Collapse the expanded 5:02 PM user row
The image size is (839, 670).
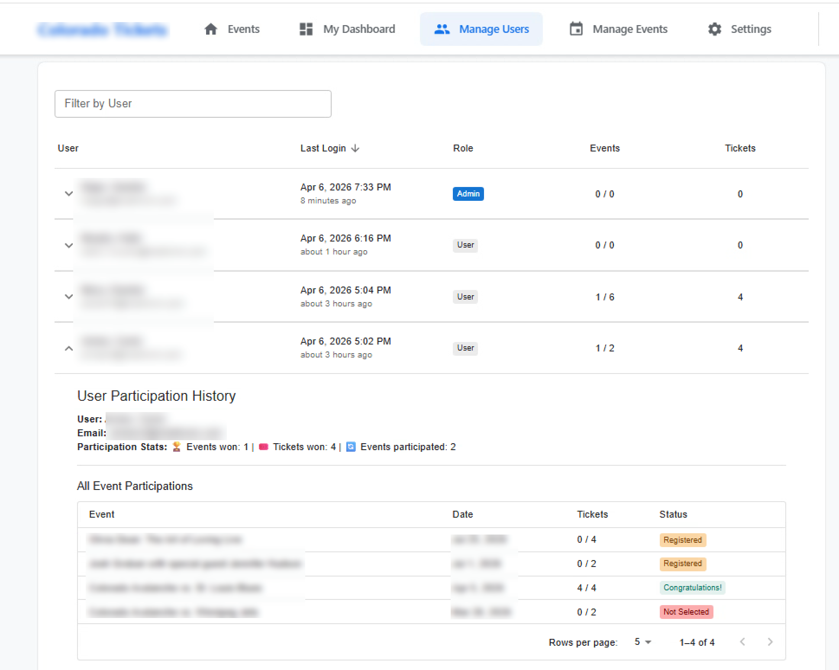click(69, 348)
